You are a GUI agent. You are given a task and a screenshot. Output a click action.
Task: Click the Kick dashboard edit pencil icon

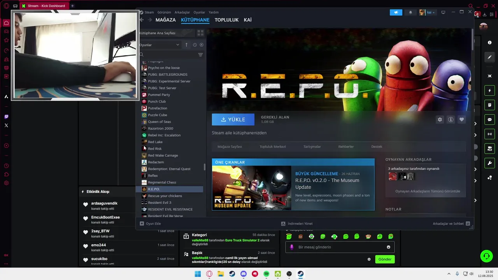point(490,57)
